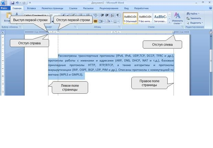Apply a numbered list

pyautogui.click(x=88, y=15)
